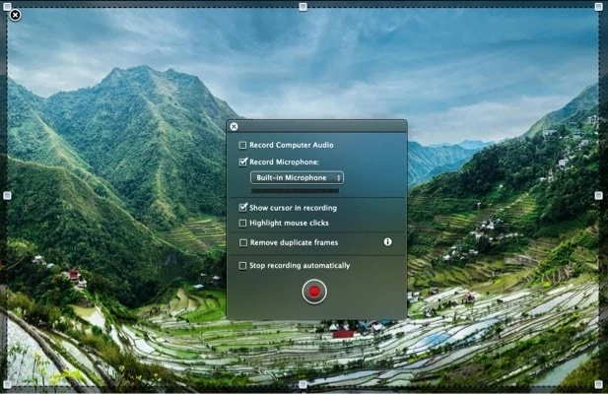Dismiss the capture selection with its X icon
608x394 pixels.
(15, 15)
